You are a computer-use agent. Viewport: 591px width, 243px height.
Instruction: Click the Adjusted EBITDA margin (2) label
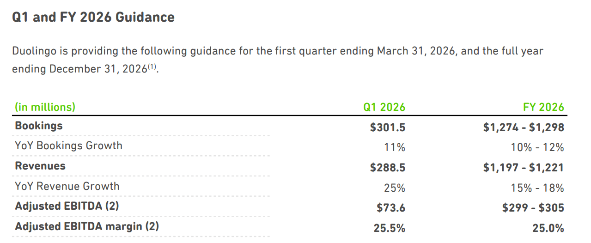coord(87,226)
